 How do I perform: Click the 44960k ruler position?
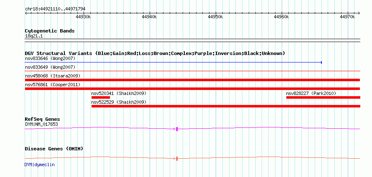(x=281, y=17)
